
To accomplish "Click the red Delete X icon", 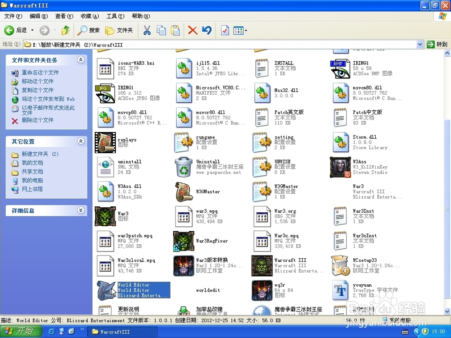I will [x=193, y=30].
